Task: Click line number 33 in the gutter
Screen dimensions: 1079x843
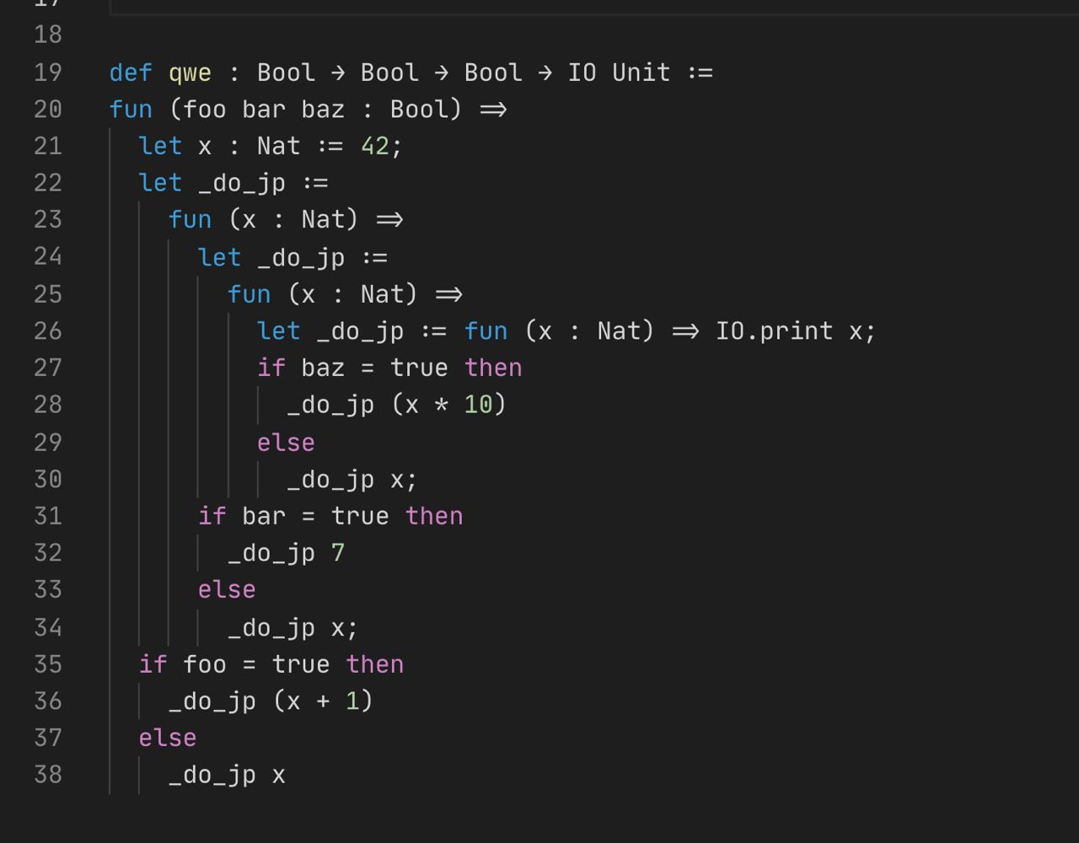Action: pos(48,590)
